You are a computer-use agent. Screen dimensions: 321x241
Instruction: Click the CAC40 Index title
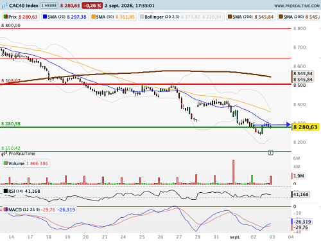click(x=24, y=6)
